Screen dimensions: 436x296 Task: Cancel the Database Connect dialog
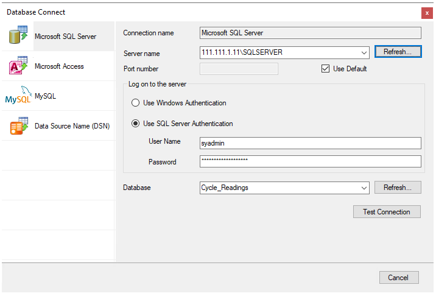(x=399, y=277)
